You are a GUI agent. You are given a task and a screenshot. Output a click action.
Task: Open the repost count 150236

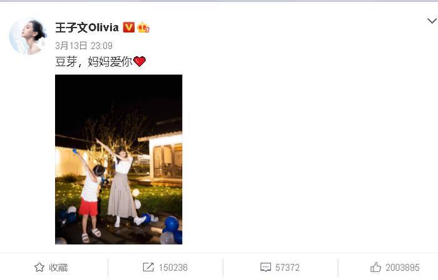click(x=173, y=267)
